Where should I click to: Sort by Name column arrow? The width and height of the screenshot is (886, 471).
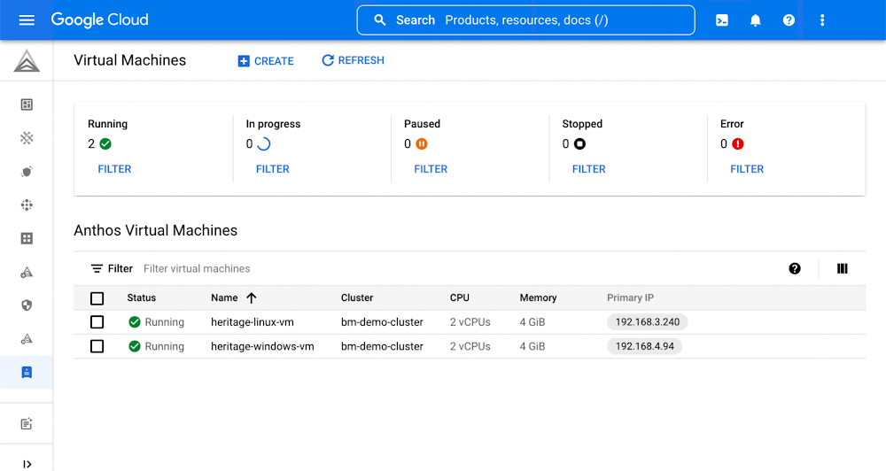click(251, 298)
